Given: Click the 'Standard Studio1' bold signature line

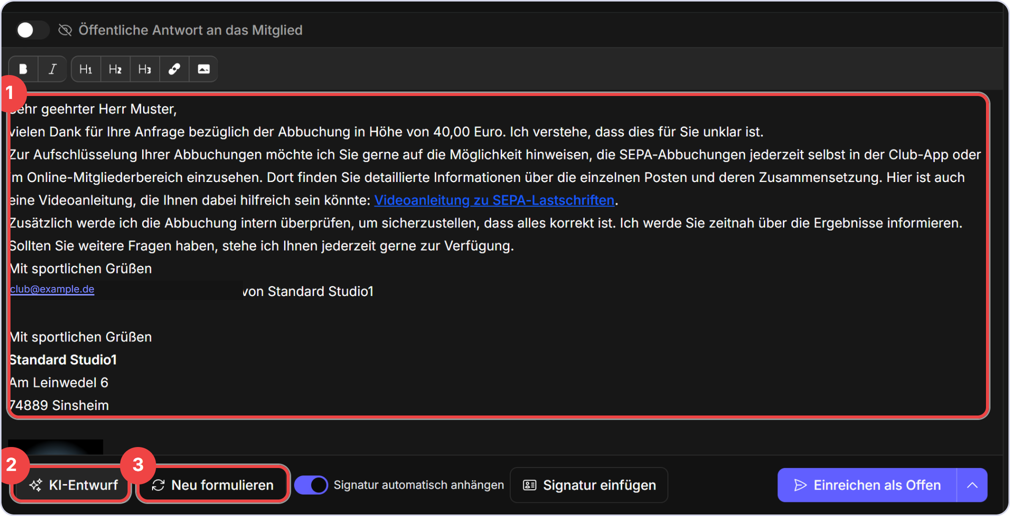Looking at the screenshot, I should [x=63, y=360].
